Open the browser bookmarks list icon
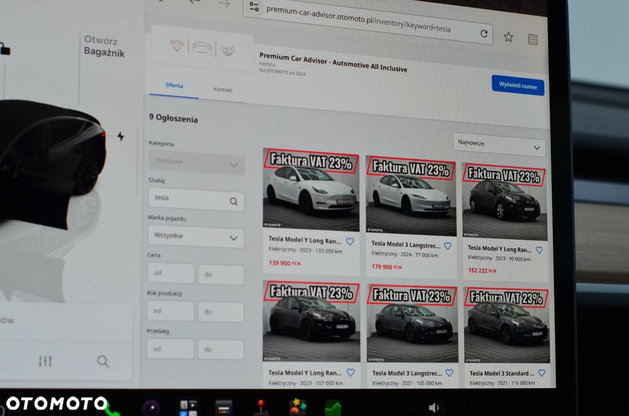Viewport: 629px width, 416px height. [x=533, y=40]
